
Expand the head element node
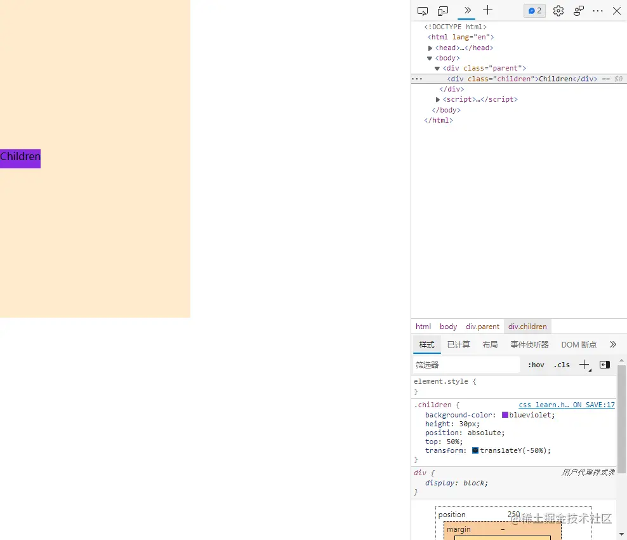pyautogui.click(x=430, y=48)
